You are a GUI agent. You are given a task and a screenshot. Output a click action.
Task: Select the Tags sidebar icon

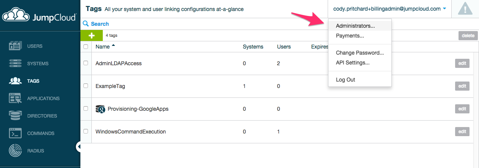point(15,81)
